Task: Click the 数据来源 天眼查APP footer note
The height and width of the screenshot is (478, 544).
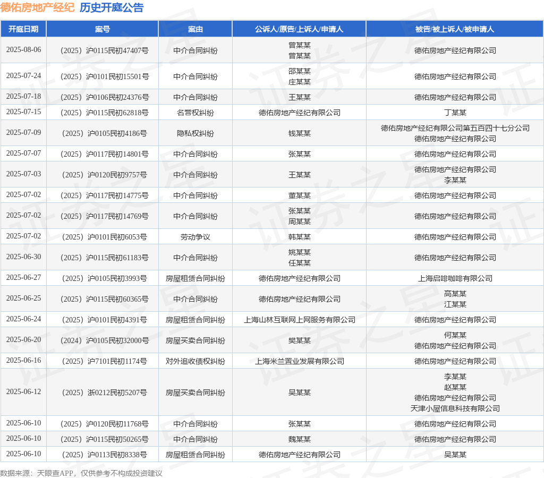Action: 81,473
